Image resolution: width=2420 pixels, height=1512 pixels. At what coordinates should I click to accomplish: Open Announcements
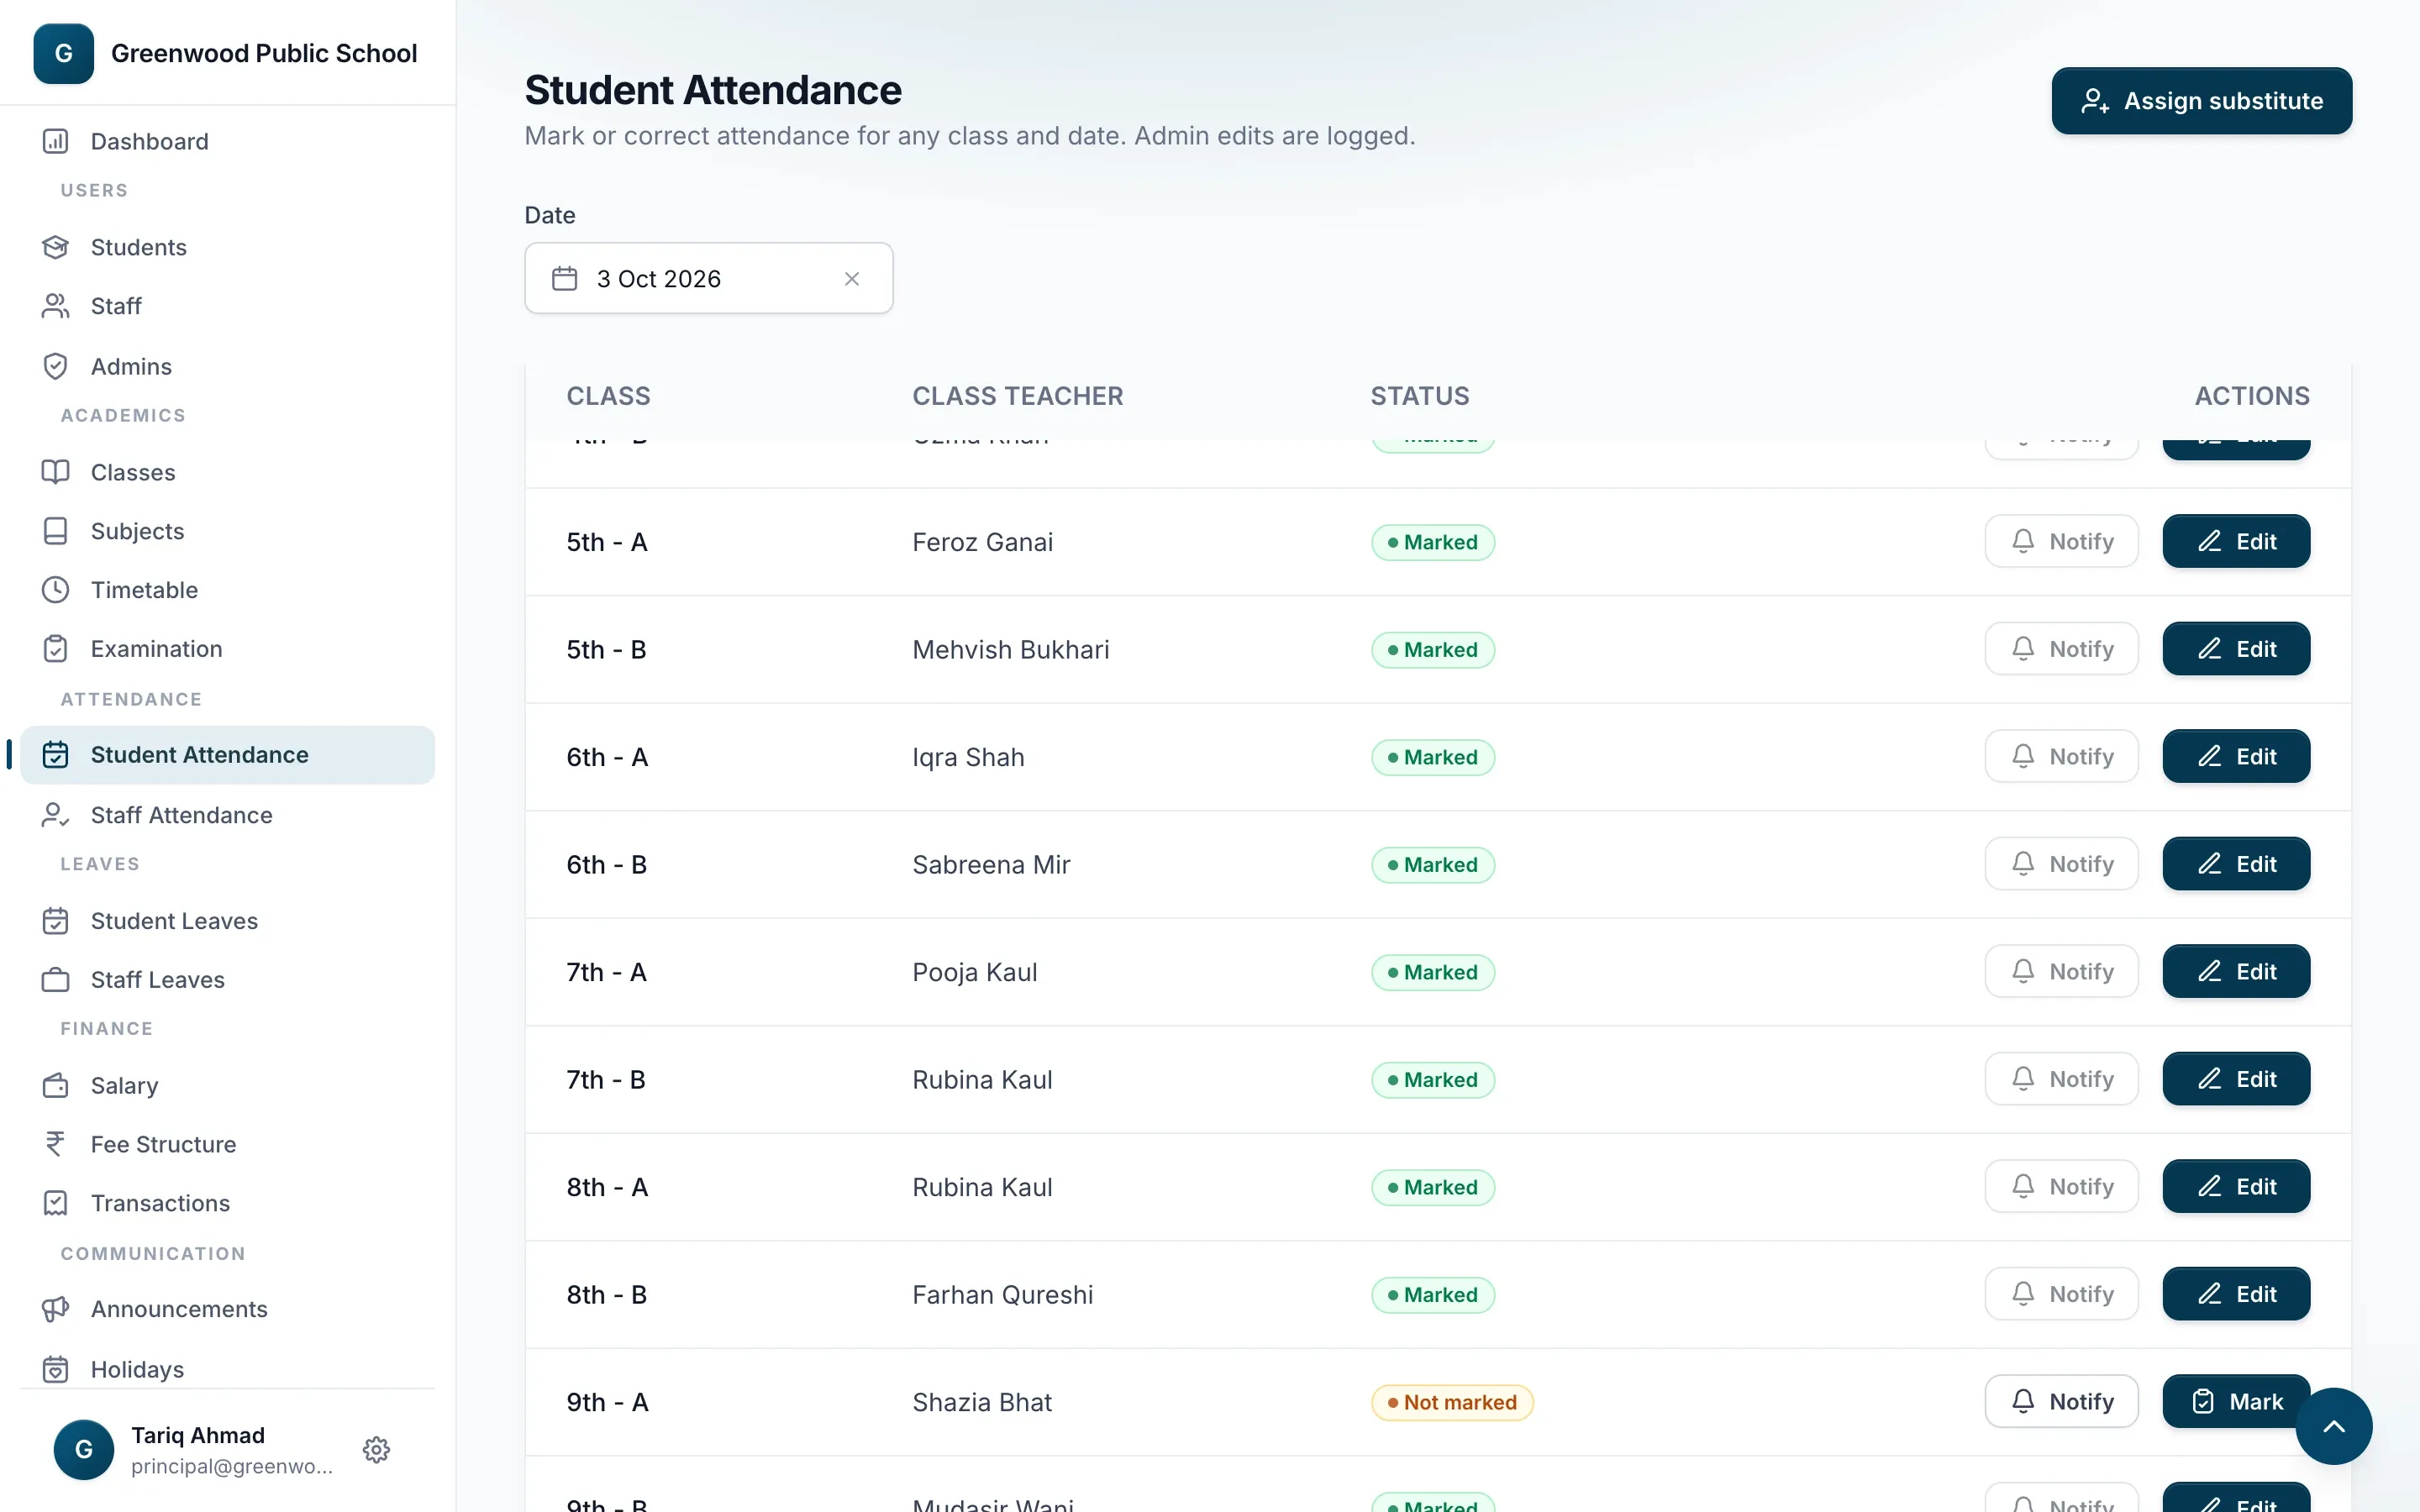(x=227, y=1309)
